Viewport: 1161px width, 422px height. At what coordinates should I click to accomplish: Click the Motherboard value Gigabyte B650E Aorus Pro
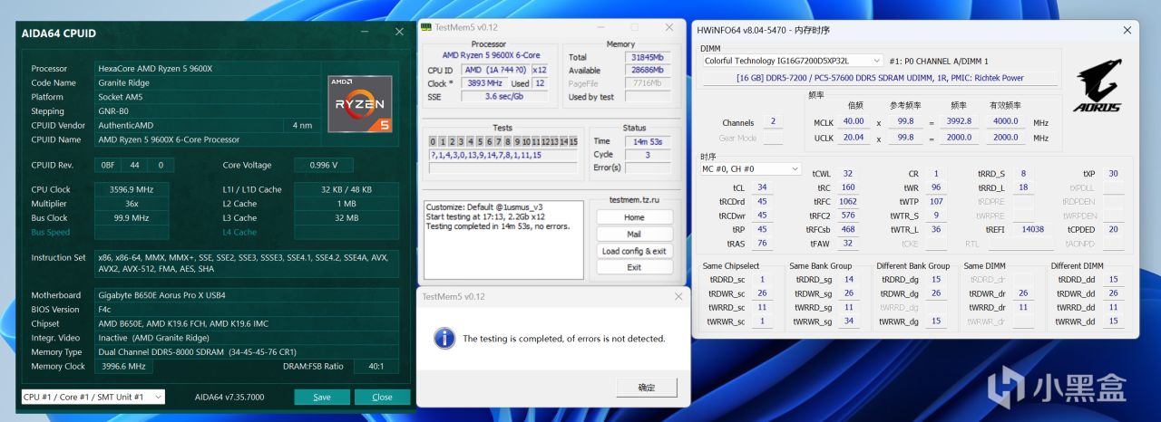point(247,294)
